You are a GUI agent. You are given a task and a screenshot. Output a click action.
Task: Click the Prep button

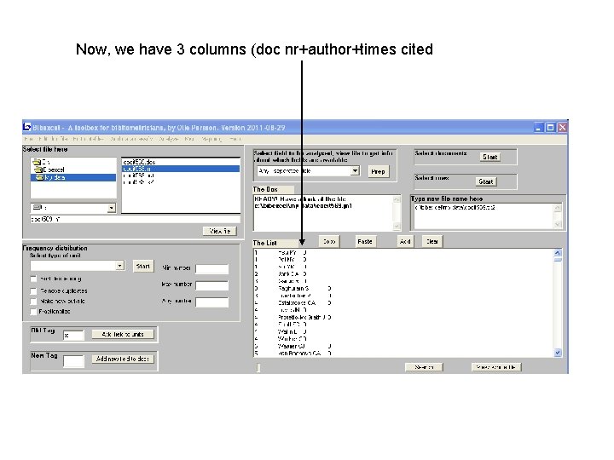379,171
